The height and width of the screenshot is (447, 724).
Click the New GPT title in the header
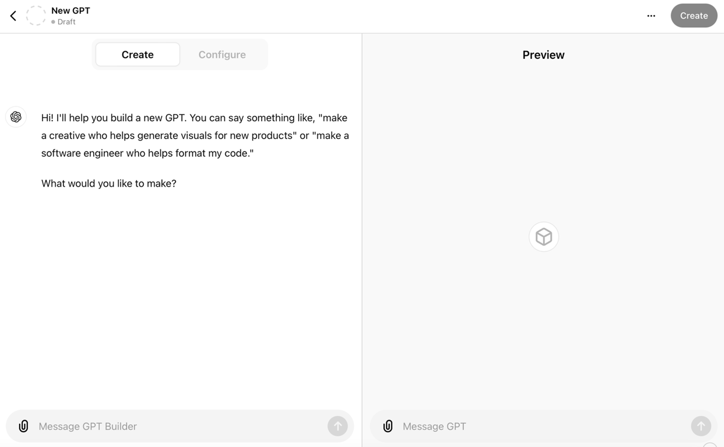[70, 10]
